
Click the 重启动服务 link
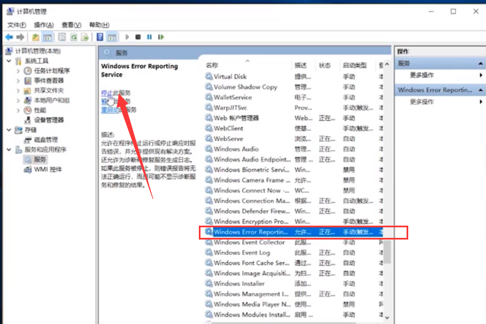click(117, 109)
